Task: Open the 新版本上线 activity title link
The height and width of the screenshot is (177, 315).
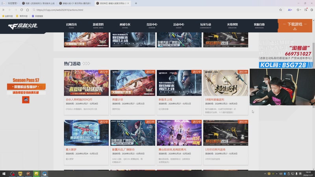Action: tap(165, 100)
